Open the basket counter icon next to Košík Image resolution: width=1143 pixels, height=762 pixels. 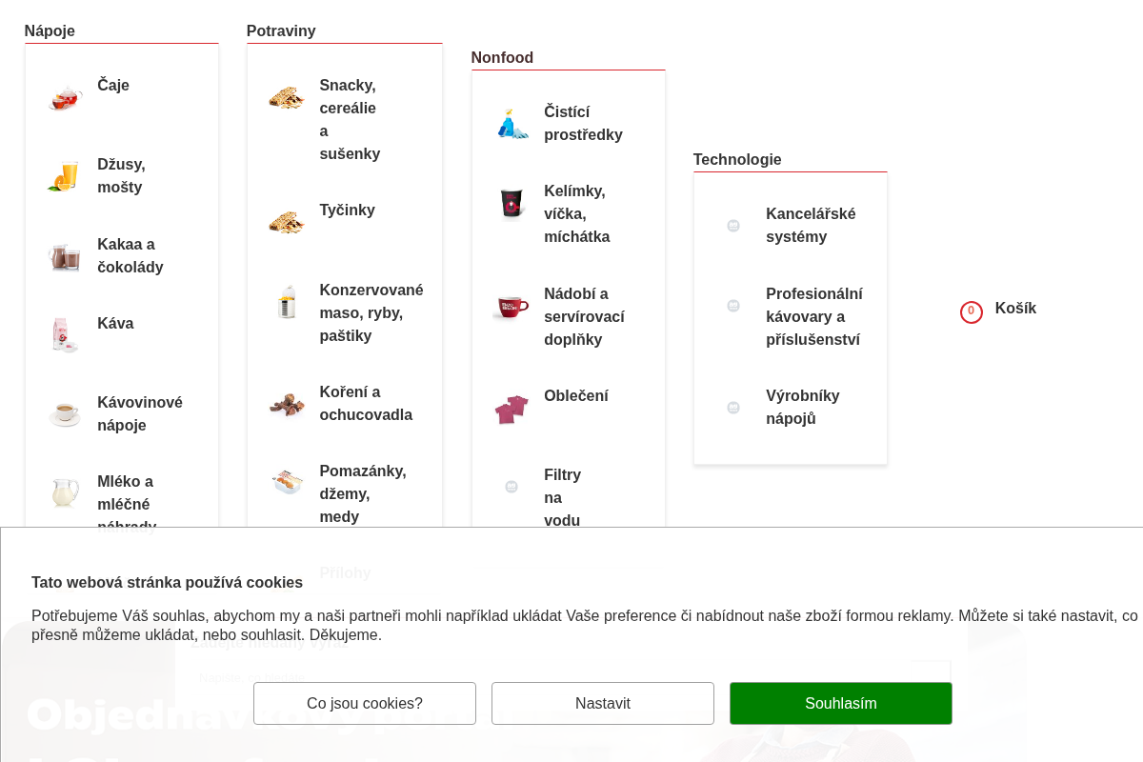point(972,311)
